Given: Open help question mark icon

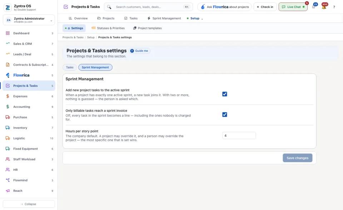Looking at the screenshot, I should (x=334, y=7).
